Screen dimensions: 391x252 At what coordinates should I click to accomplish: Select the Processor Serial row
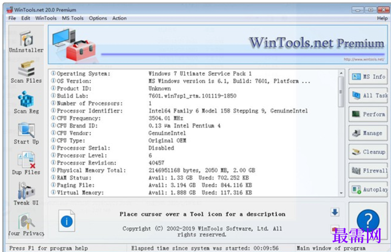[x=193, y=148]
